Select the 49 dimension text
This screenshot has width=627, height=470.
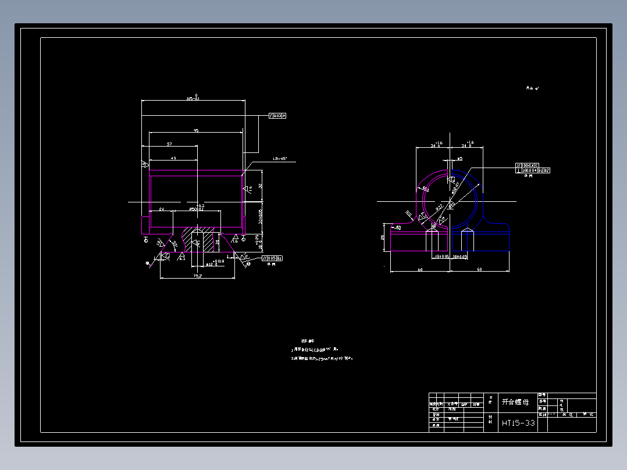tap(173, 158)
